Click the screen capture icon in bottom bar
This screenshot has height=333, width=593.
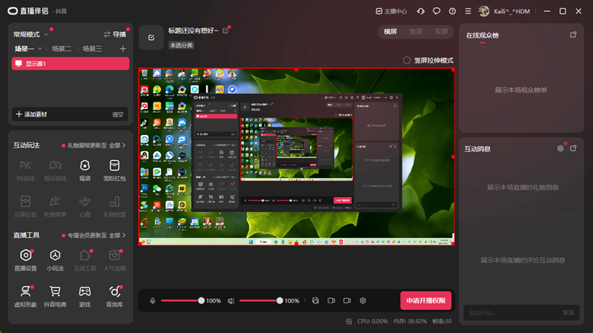[x=331, y=300]
